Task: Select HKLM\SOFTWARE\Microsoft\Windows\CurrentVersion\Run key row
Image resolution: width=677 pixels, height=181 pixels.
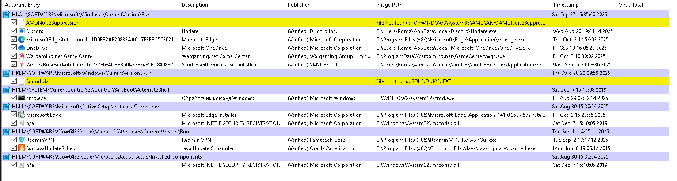Action: tap(336, 73)
